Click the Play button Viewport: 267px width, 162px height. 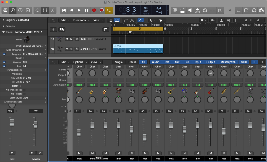click(x=79, y=10)
